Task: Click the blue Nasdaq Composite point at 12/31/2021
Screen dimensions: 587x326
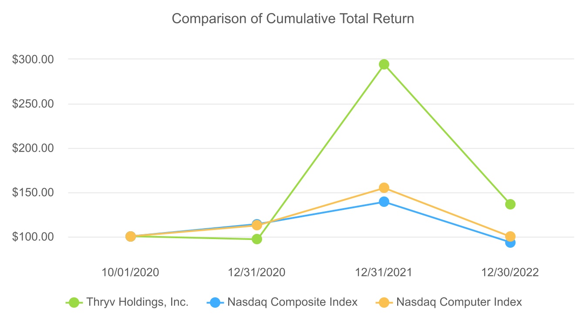Action: coord(384,202)
